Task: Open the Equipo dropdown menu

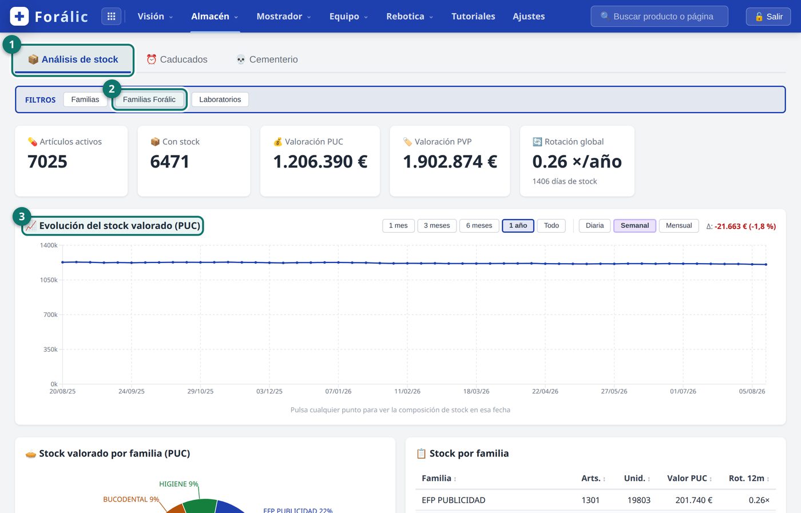Action: pyautogui.click(x=348, y=17)
